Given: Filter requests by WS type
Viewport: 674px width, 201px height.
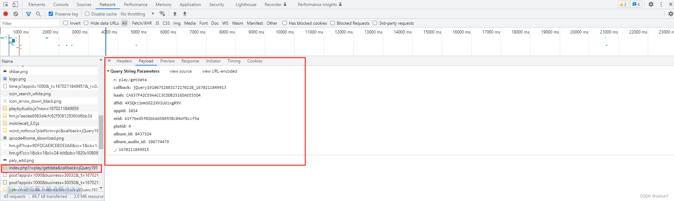Looking at the screenshot, I should click(225, 23).
